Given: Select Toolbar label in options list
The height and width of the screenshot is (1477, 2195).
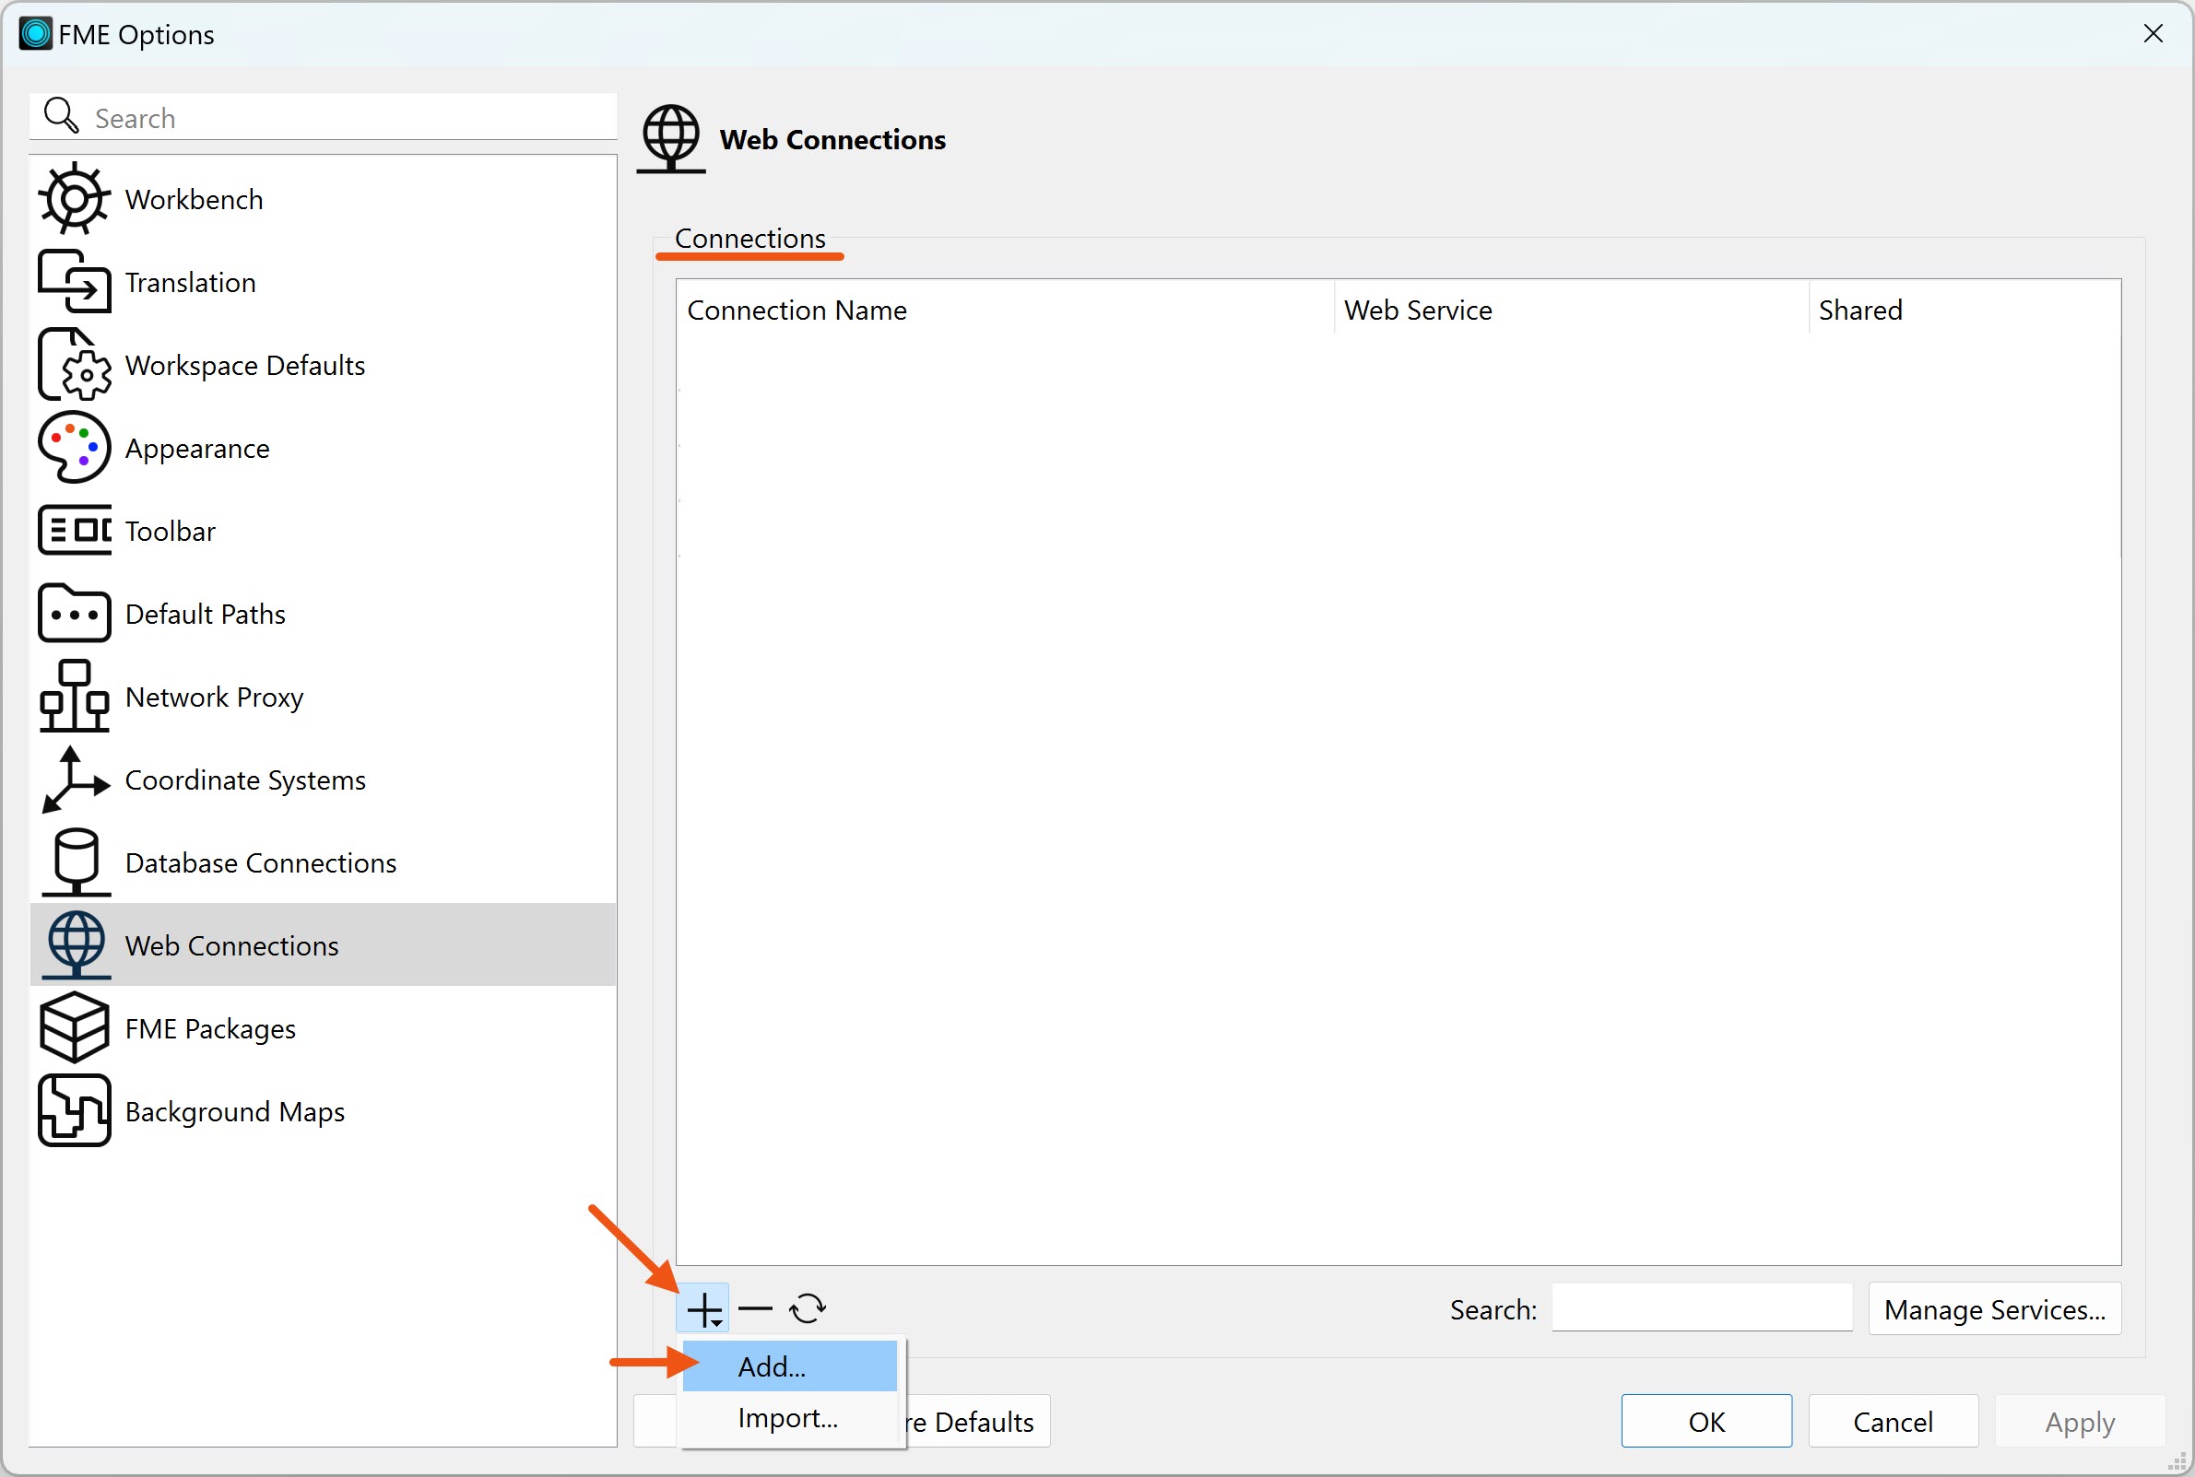Looking at the screenshot, I should coord(171,532).
